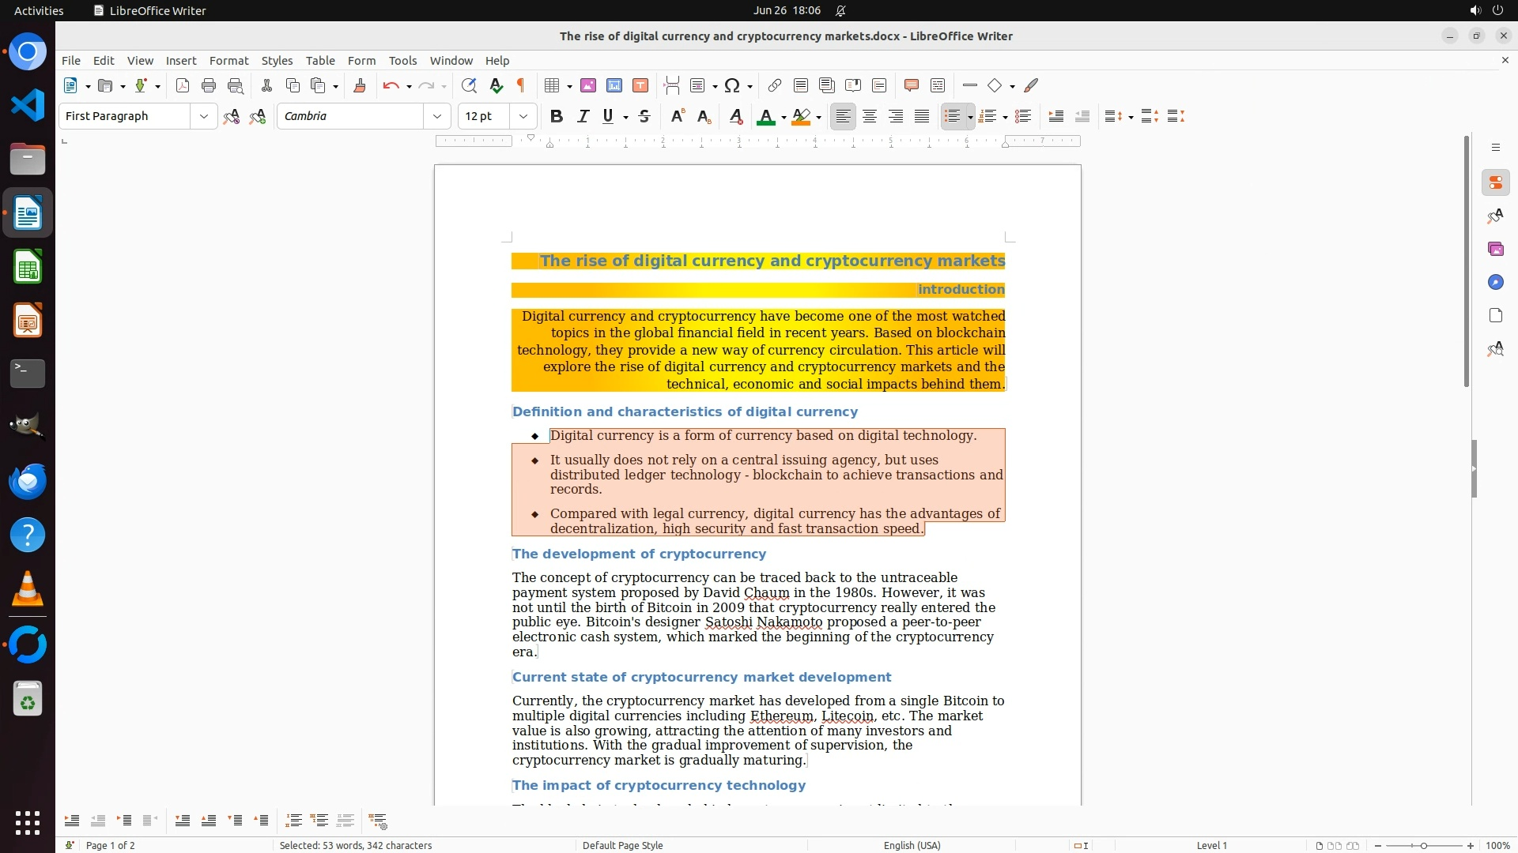Click the Clone Formatting paintbrush icon
This screenshot has height=853, width=1518.
click(x=360, y=85)
